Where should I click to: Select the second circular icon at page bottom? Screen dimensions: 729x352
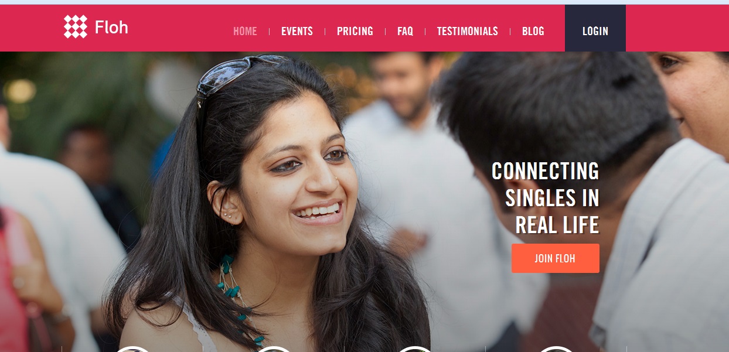[274, 349]
